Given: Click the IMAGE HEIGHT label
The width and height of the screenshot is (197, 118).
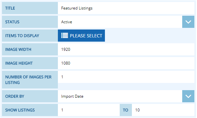Looking at the screenshot, I should pyautogui.click(x=19, y=63).
